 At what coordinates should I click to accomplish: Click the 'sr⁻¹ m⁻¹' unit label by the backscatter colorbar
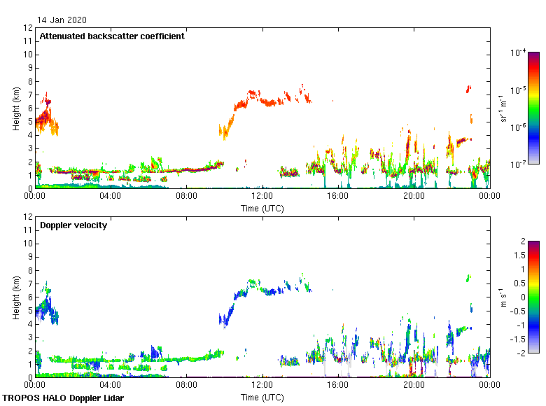click(x=503, y=108)
